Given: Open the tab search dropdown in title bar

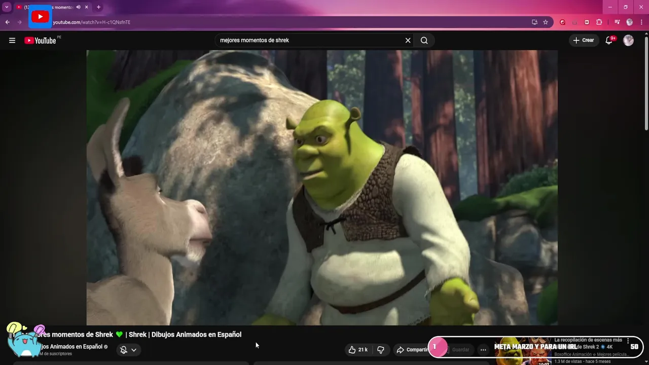Looking at the screenshot, I should 7,7.
